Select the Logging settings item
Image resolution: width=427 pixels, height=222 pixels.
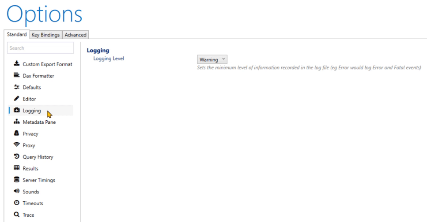(41, 110)
